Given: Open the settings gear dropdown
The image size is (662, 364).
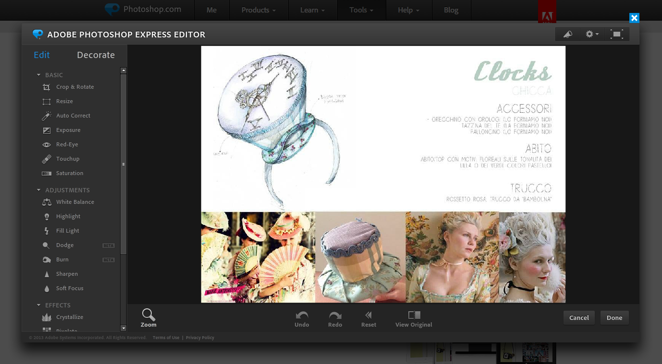Looking at the screenshot, I should click(592, 34).
